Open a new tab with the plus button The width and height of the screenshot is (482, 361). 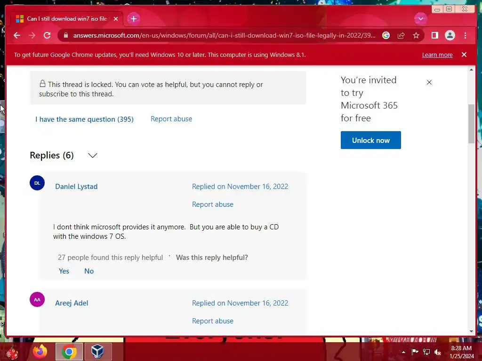click(x=133, y=19)
